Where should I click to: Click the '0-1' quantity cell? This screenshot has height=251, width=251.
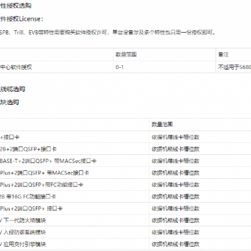[119, 67]
